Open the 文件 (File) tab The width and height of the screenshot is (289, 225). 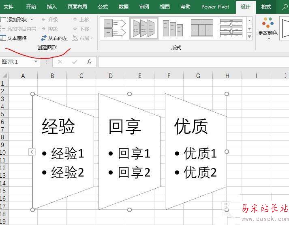9,7
